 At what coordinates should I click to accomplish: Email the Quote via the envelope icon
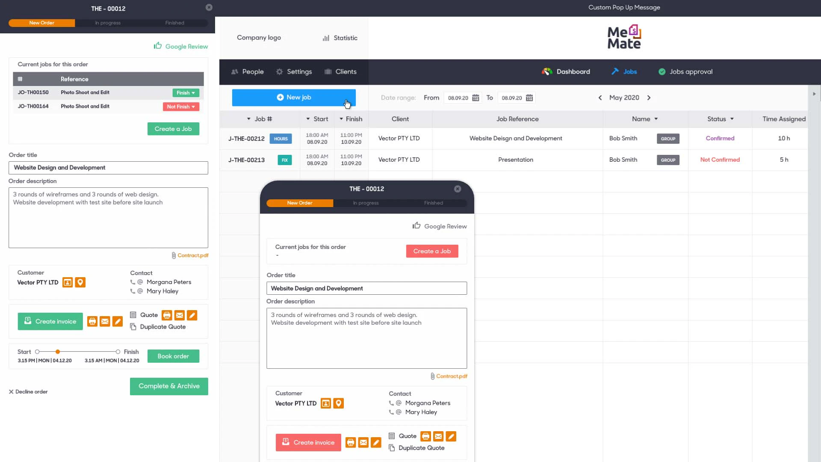click(x=179, y=315)
